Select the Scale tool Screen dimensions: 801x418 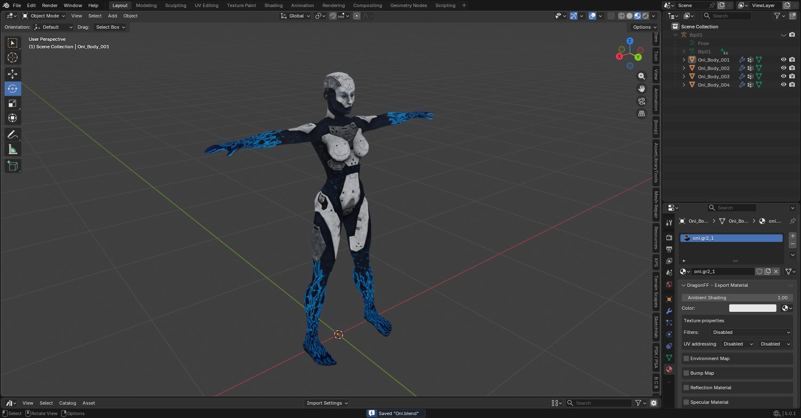12,103
